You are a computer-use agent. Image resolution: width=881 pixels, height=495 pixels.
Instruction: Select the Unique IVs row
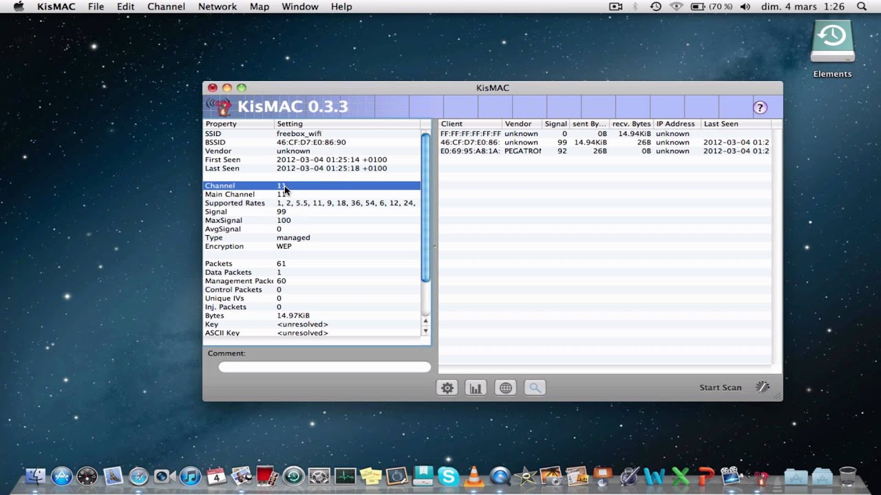pos(312,298)
